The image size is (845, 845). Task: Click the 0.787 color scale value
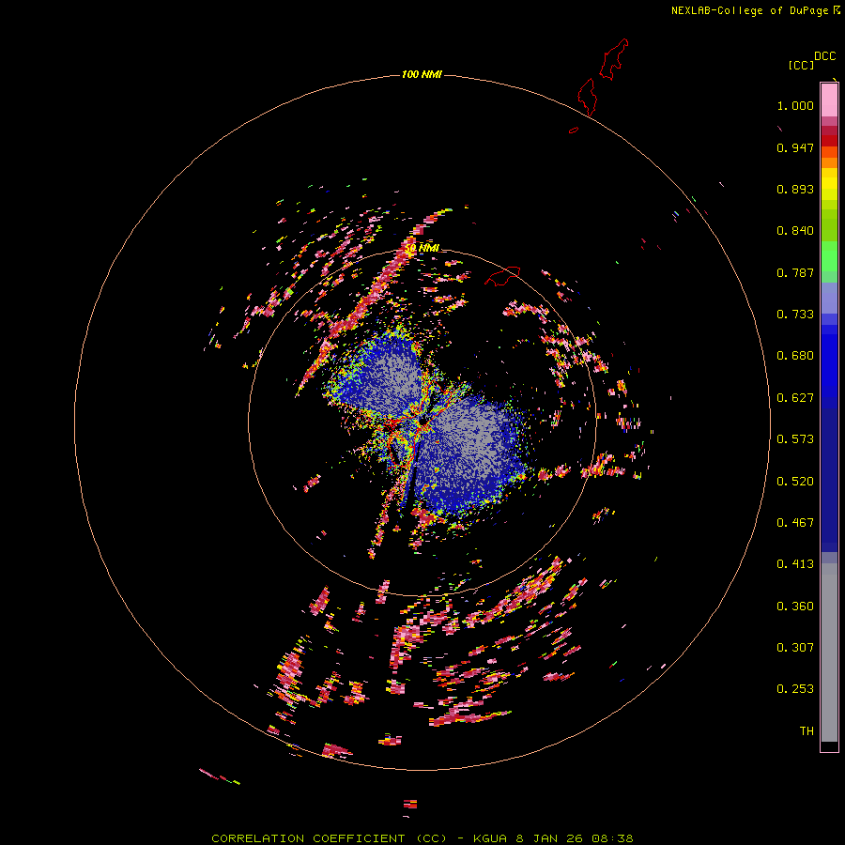click(795, 272)
